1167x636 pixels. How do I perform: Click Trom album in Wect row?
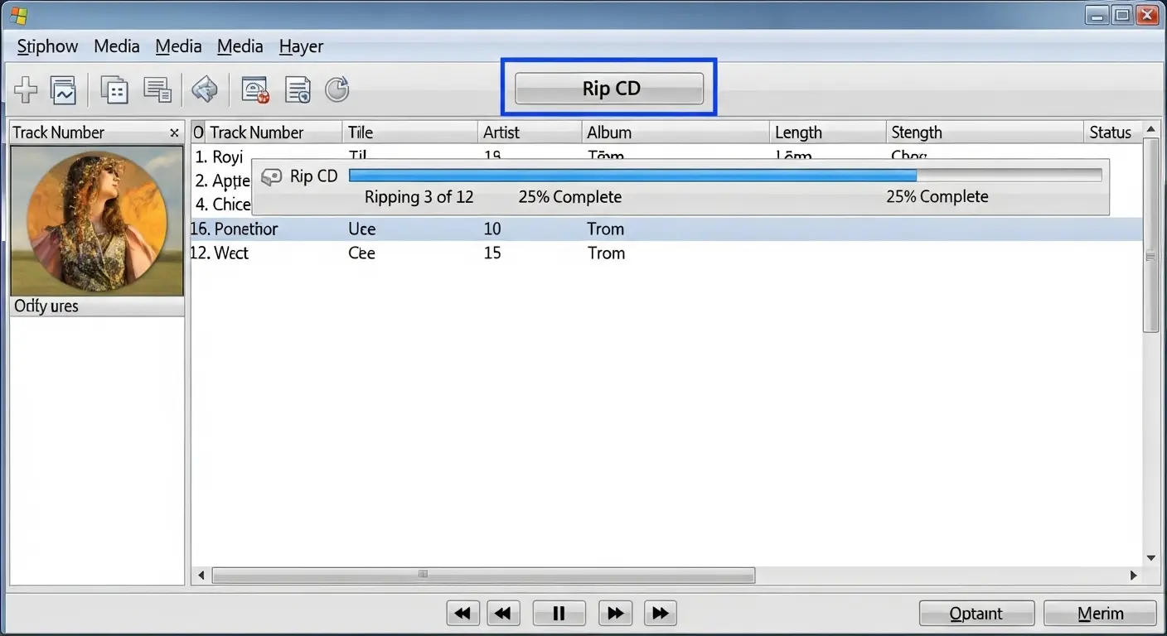pos(606,253)
